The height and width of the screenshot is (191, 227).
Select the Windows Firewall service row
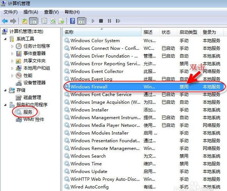click(x=144, y=87)
